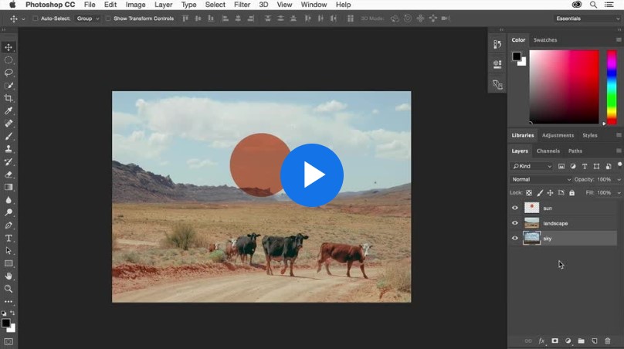Select the Eyedropper tool

tap(8, 111)
